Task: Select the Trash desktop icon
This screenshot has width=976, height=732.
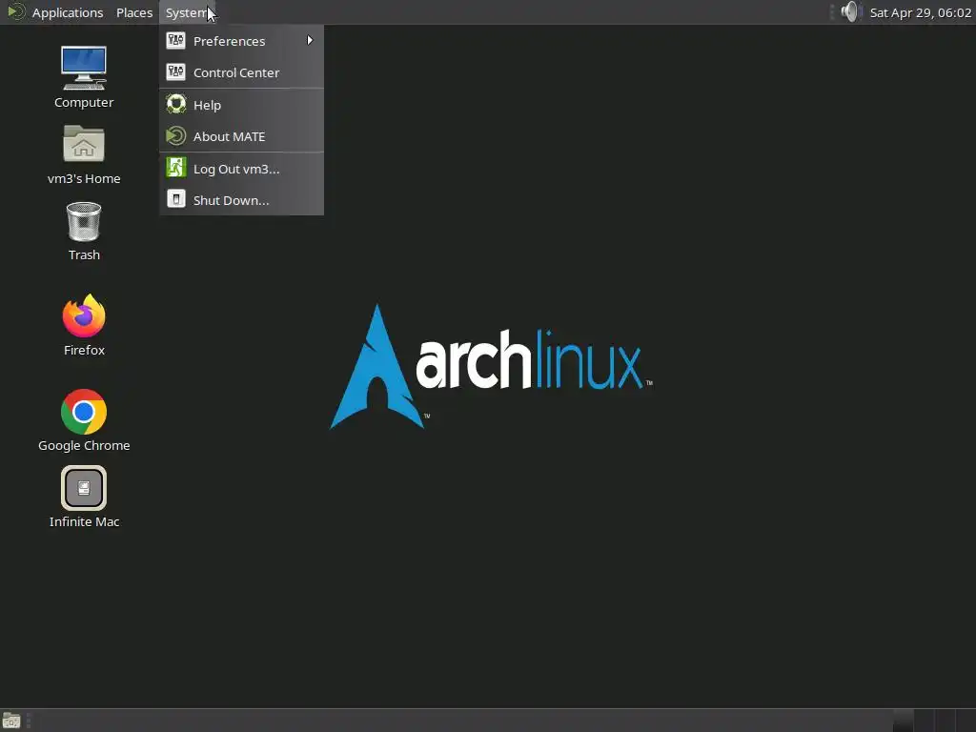Action: (84, 231)
